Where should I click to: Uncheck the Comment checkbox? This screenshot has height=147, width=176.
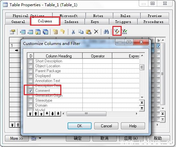click(x=30, y=91)
